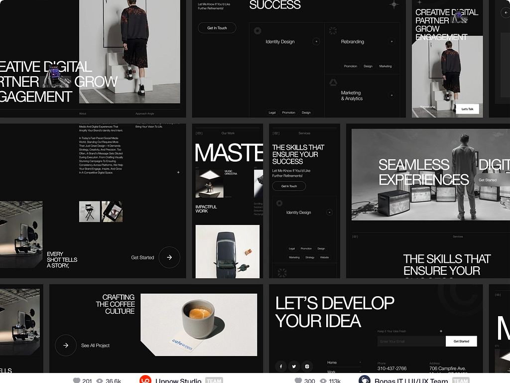Open the Instagram social icon
This screenshot has width=510, height=383.
coord(307,367)
